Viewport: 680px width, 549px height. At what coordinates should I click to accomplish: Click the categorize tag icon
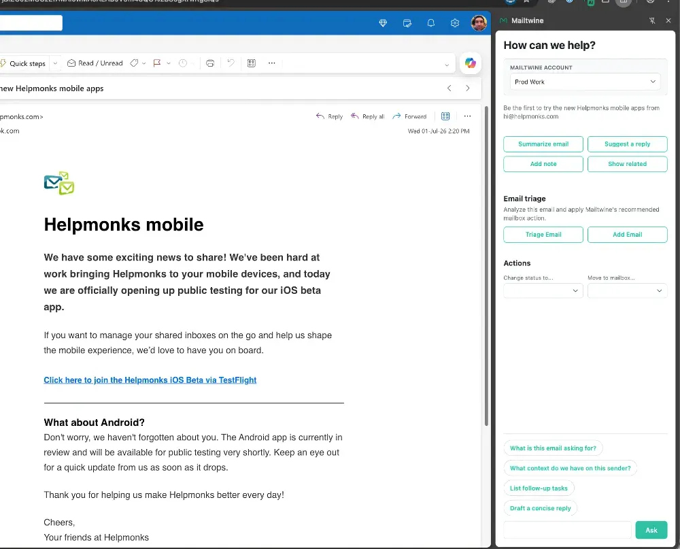[134, 63]
